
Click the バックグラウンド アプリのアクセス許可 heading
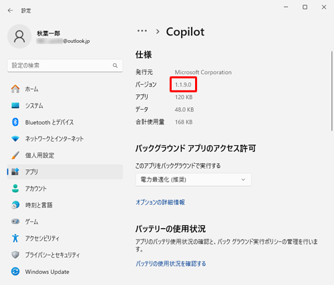point(196,149)
